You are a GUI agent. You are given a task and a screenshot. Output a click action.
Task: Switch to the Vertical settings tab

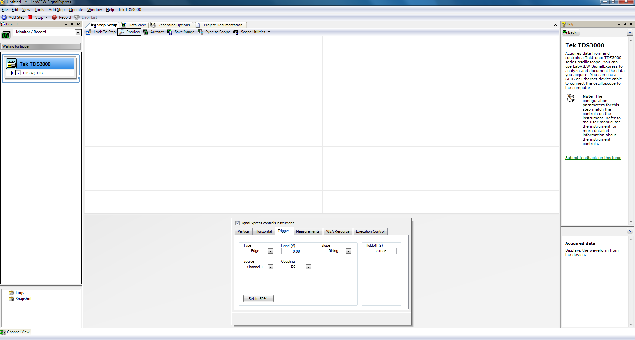pos(244,231)
